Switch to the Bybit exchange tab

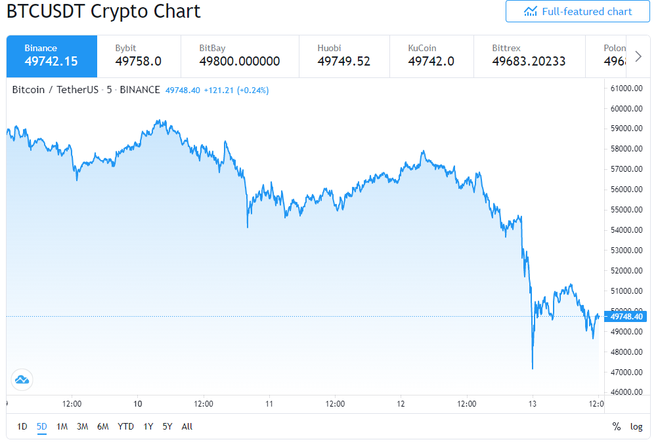(139, 56)
